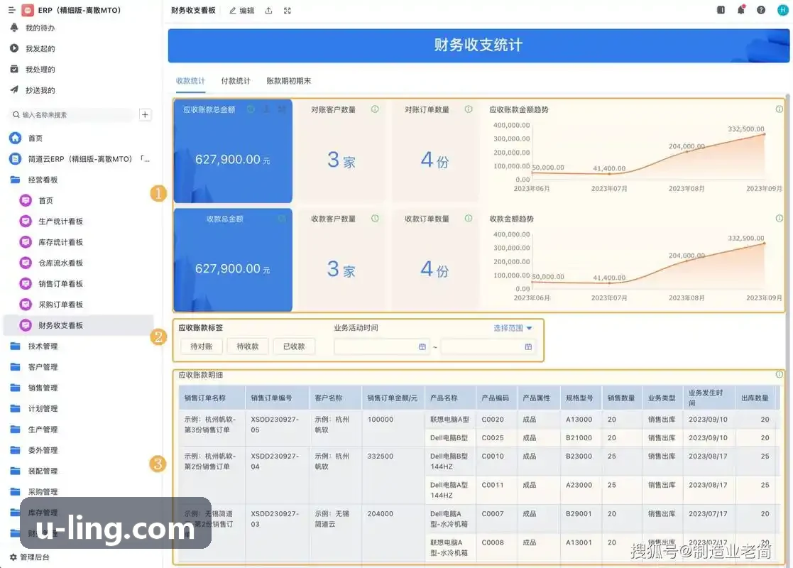The height and width of the screenshot is (568, 793).
Task: Click the fullscreen icon in top toolbar
Action: tap(288, 11)
